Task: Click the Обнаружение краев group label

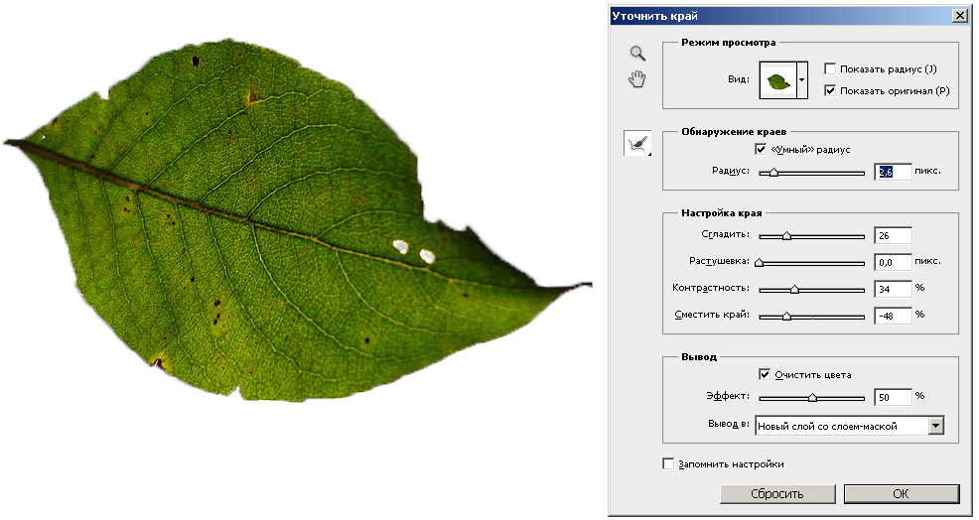Action: 734,132
